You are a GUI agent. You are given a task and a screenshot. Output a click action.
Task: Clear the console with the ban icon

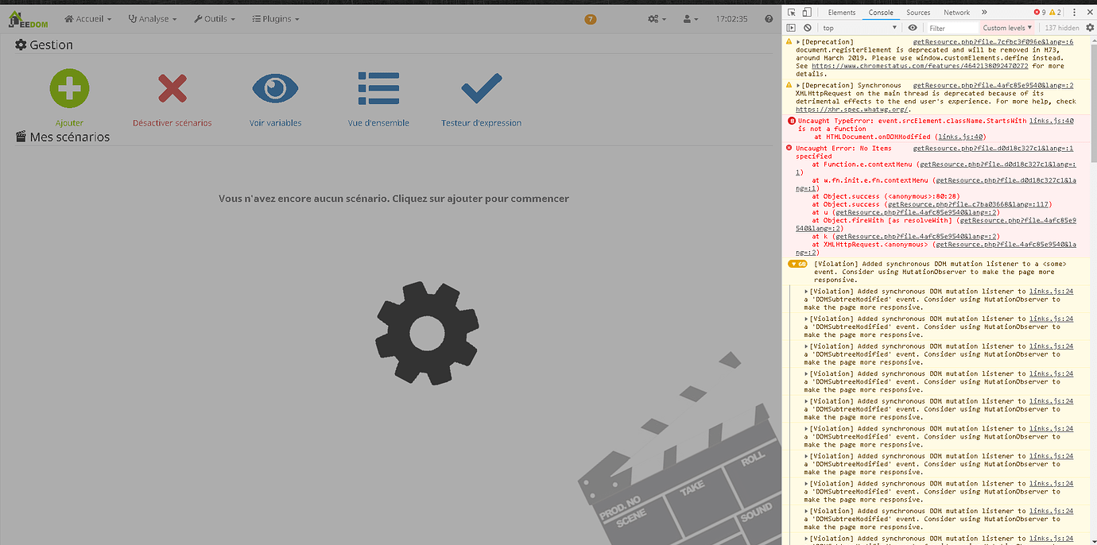click(807, 28)
